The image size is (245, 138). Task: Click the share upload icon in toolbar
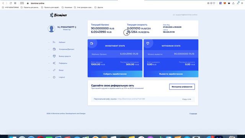(x=233, y=3)
